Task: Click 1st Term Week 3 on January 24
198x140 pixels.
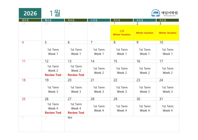Action: coord(168,89)
